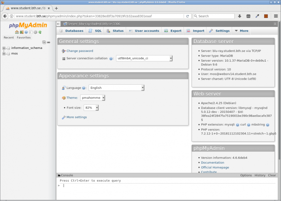281x201 pixels.
Task: Open the Official Homepage link
Action: point(215,167)
